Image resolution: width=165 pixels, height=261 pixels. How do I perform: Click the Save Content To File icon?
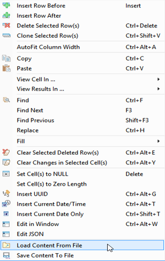(x=6, y=255)
